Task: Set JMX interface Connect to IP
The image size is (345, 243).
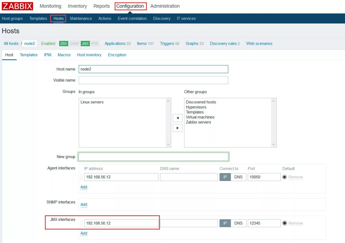Action: [225, 223]
